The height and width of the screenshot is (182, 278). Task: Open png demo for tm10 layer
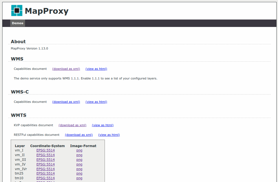coord(79,178)
